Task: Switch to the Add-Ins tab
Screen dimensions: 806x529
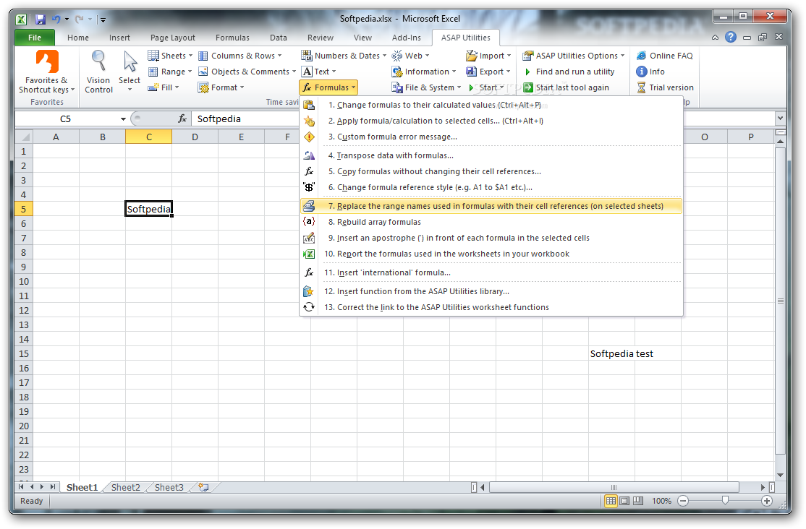Action: pos(406,38)
